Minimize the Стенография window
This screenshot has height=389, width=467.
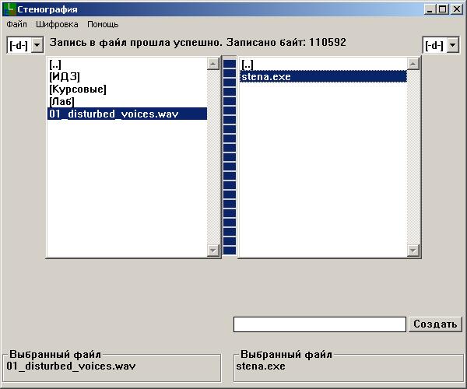(x=429, y=9)
